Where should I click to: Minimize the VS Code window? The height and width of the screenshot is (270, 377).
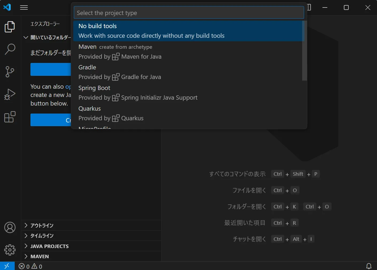click(325, 7)
